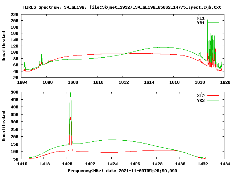Click the 1420 x-axis tick label
This screenshot has height=174, width=232.
tap(67, 164)
